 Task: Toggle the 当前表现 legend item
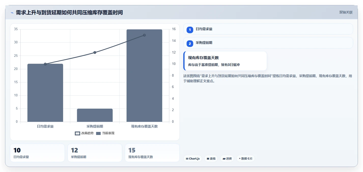click(x=105, y=133)
